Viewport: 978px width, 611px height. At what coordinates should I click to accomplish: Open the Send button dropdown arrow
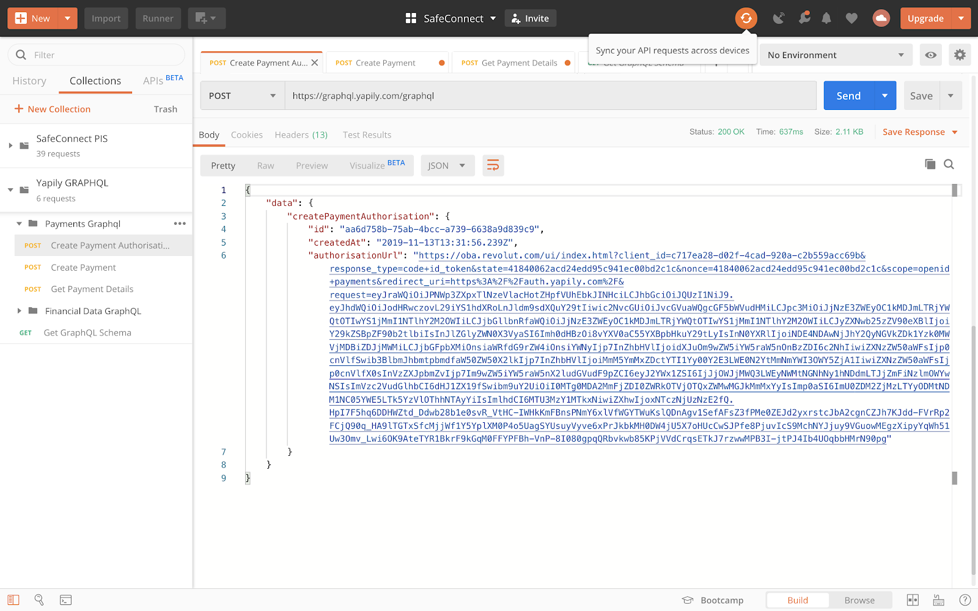pyautogui.click(x=885, y=96)
